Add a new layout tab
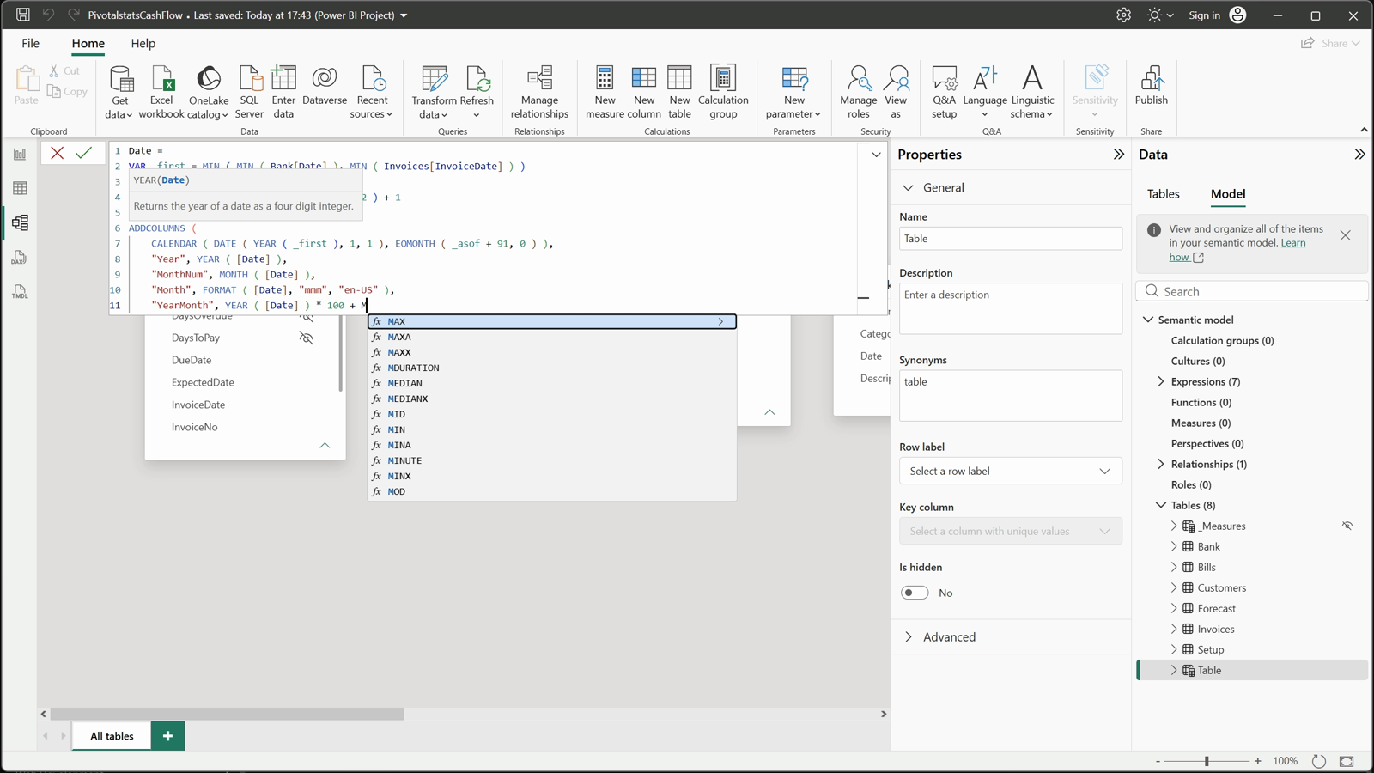Image resolution: width=1374 pixels, height=773 pixels. (x=167, y=736)
